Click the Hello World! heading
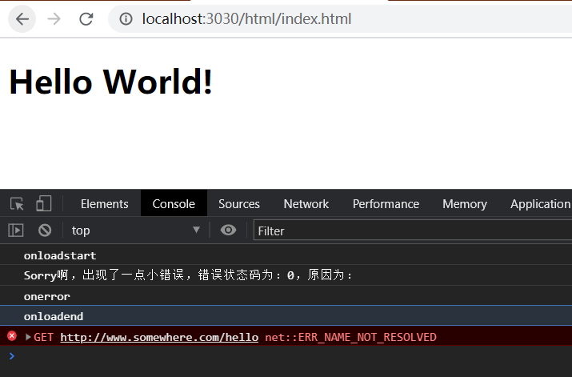Image resolution: width=572 pixels, height=377 pixels. (x=110, y=82)
